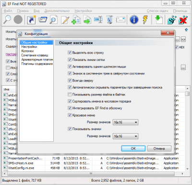Click 'Выделено 1 файл, 717 KB' status text

click(x=22, y=180)
